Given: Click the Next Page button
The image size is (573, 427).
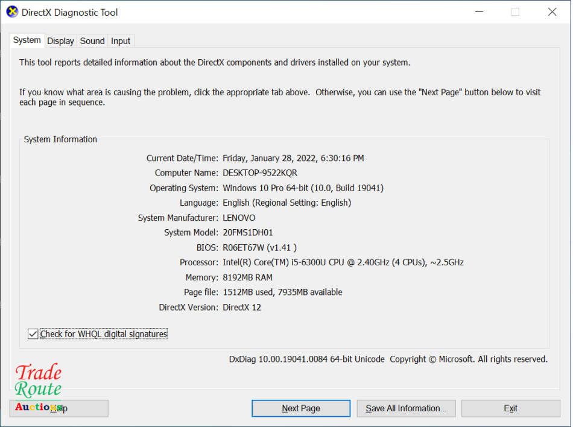Looking at the screenshot, I should pyautogui.click(x=300, y=408).
